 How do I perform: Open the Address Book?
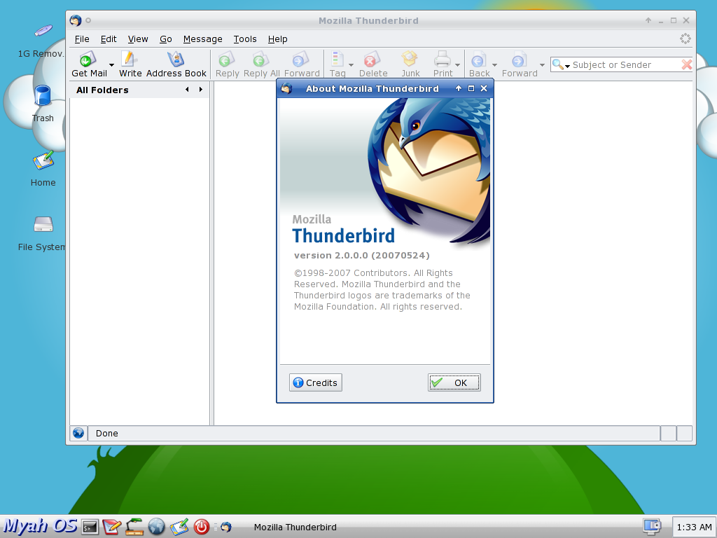click(x=176, y=64)
